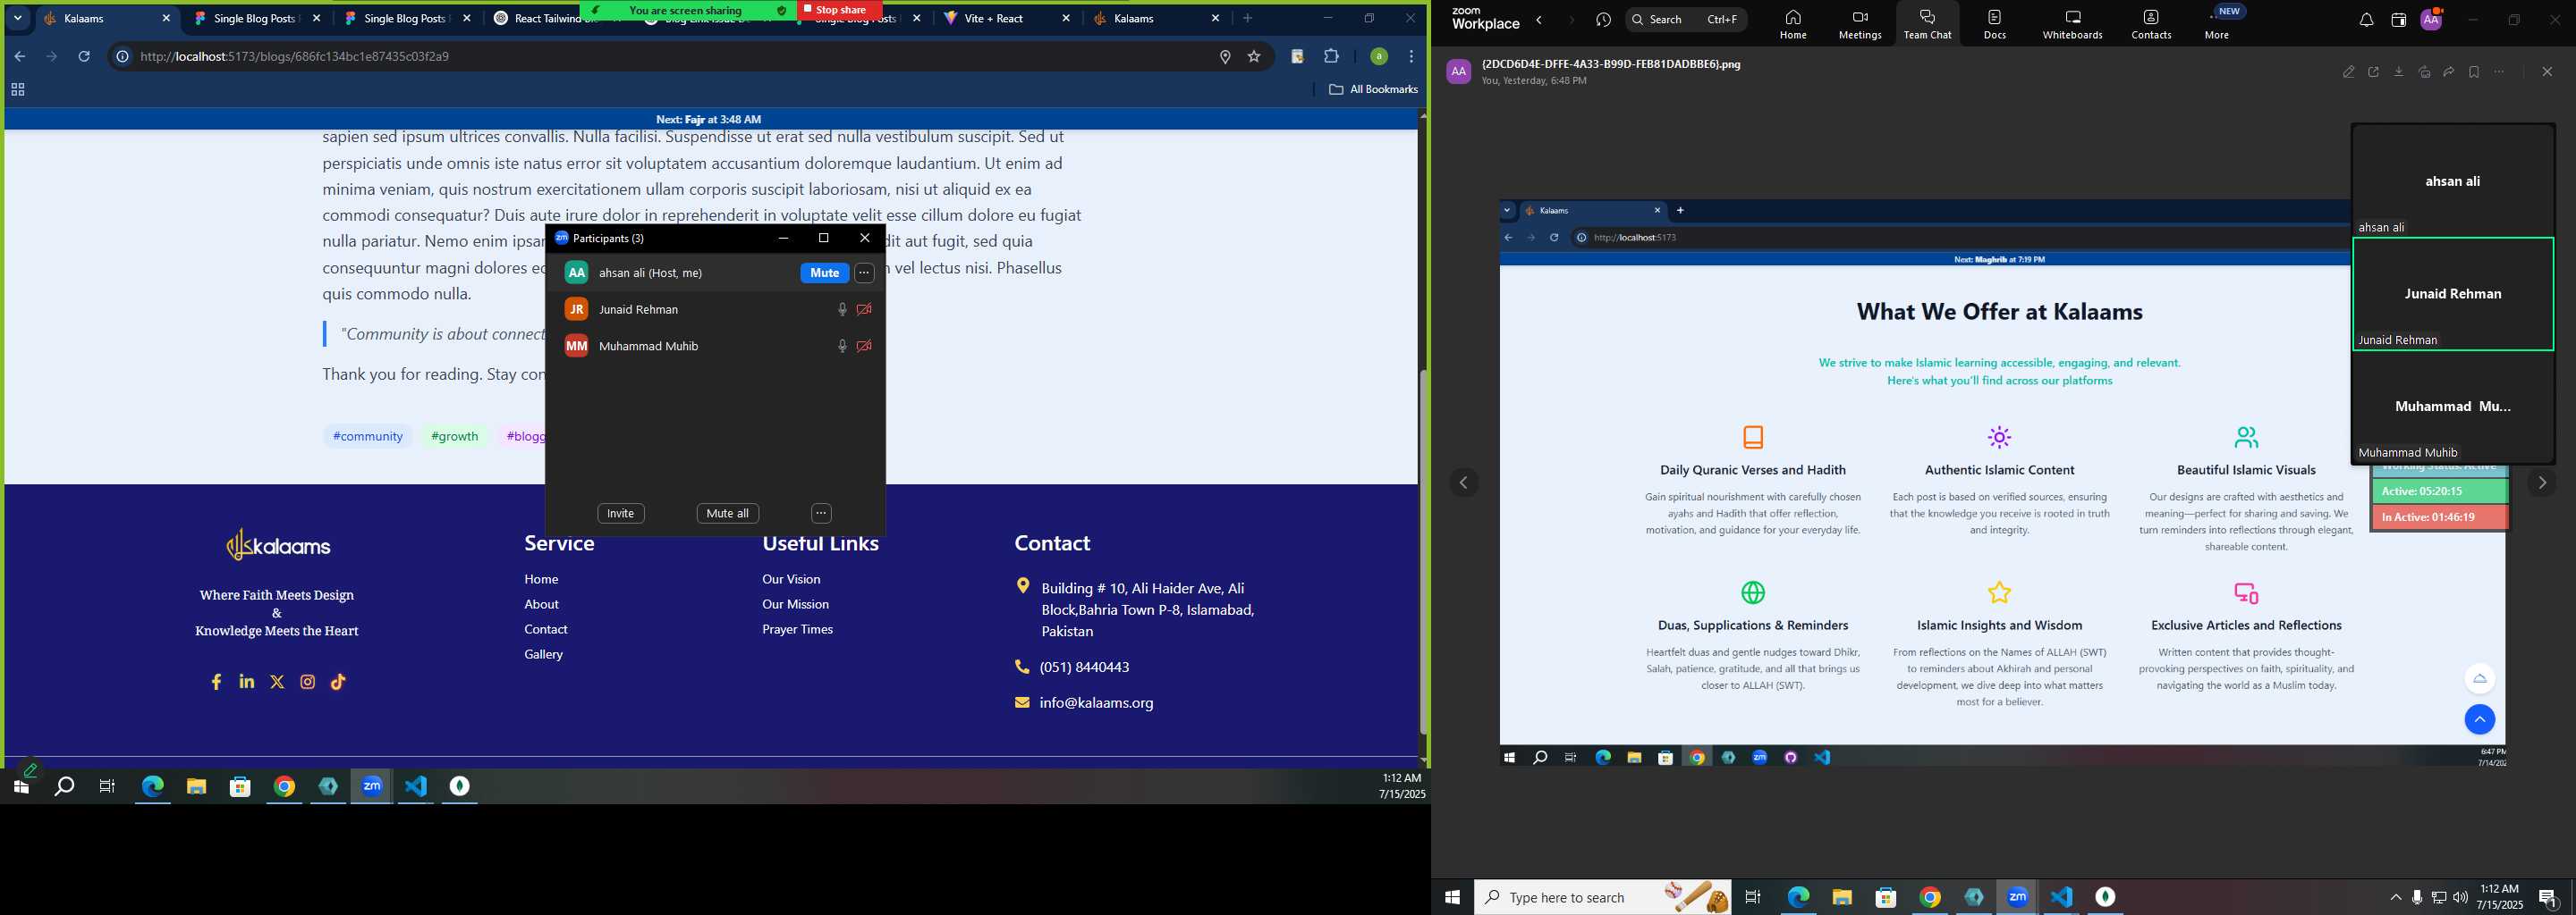Open Home in Zoom Workplace

point(1793,24)
